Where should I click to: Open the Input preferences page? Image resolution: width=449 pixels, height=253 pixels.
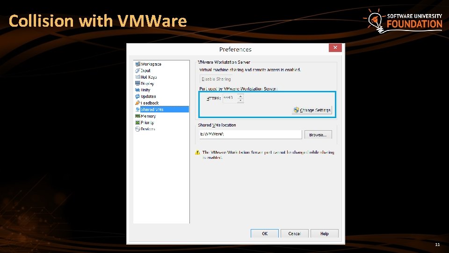(145, 71)
